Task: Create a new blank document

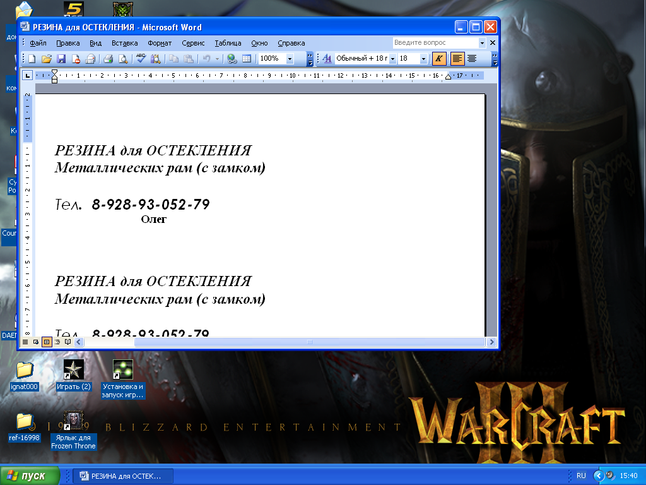Action: point(32,59)
